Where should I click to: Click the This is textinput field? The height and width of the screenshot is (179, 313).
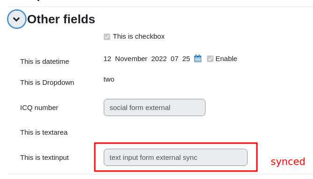click(176, 157)
